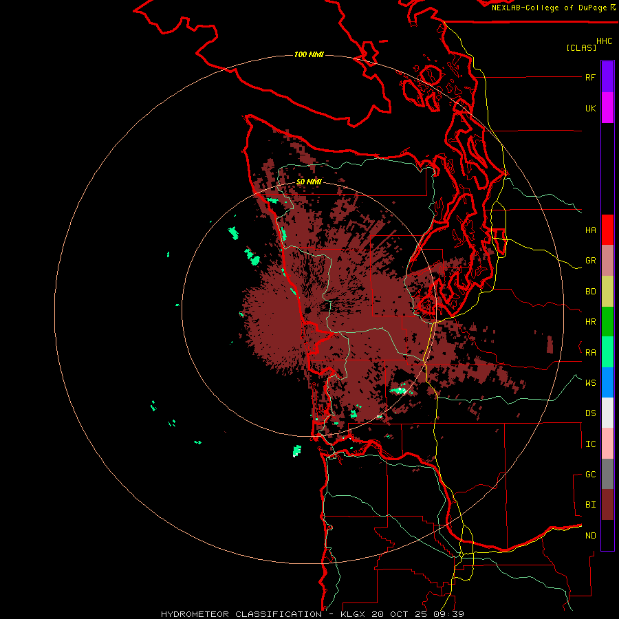619x619 pixels.
Task: Click the HHC product label
Action: 605,41
